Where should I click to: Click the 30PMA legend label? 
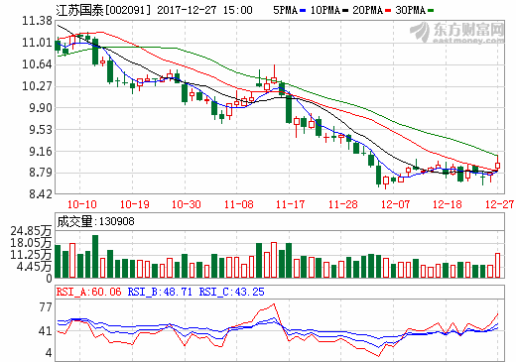(411, 10)
